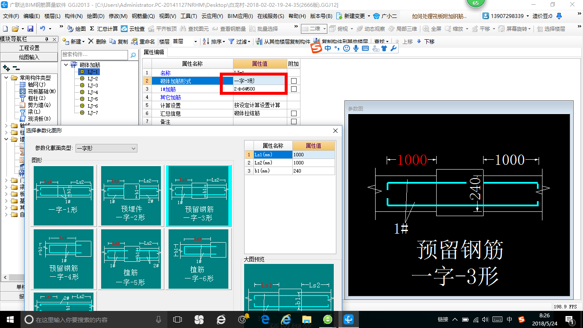
Task: Click the Undo arrow icon
Action: click(x=43, y=29)
